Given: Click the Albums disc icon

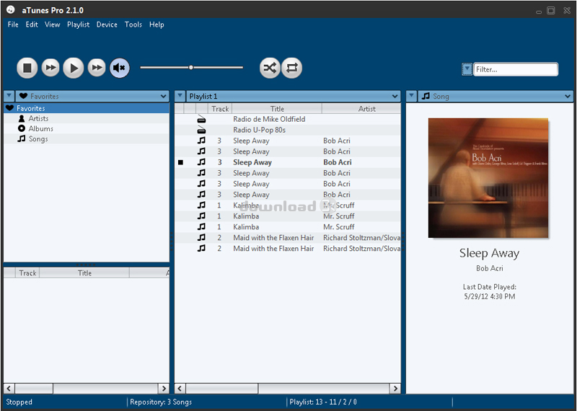Looking at the screenshot, I should (x=22, y=128).
